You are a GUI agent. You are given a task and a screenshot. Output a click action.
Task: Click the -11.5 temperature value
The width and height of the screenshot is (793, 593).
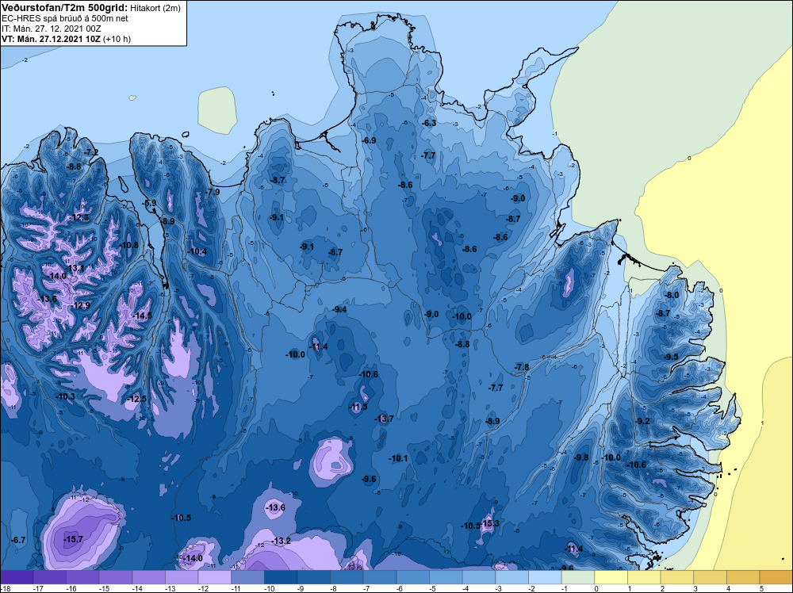[358, 407]
